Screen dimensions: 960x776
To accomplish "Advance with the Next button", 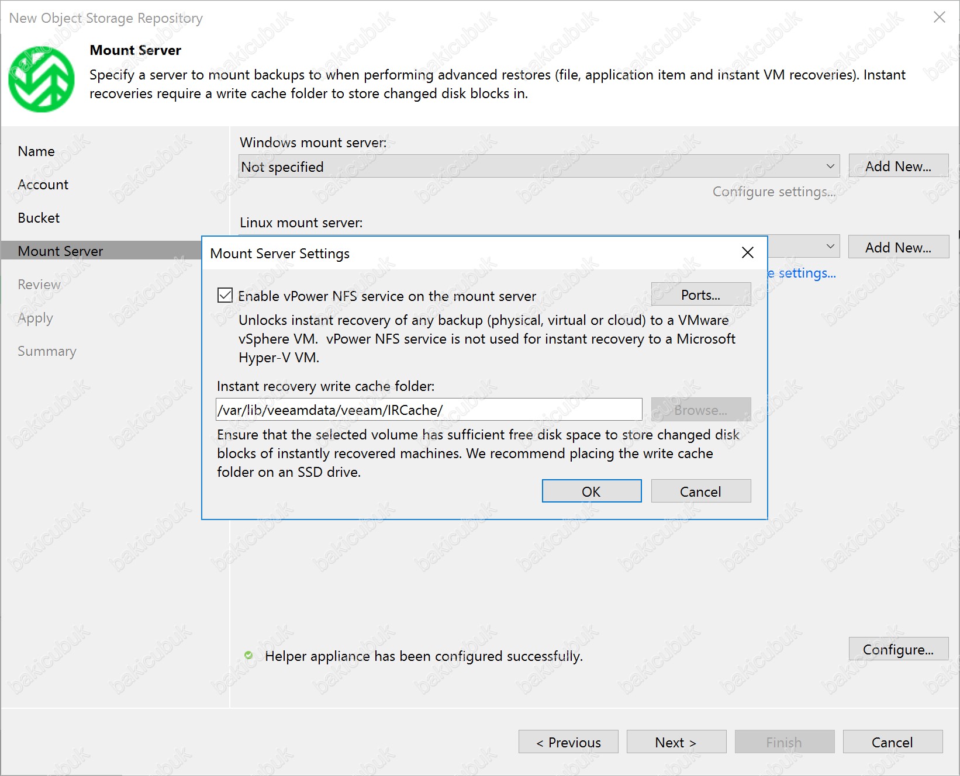I will pos(676,742).
